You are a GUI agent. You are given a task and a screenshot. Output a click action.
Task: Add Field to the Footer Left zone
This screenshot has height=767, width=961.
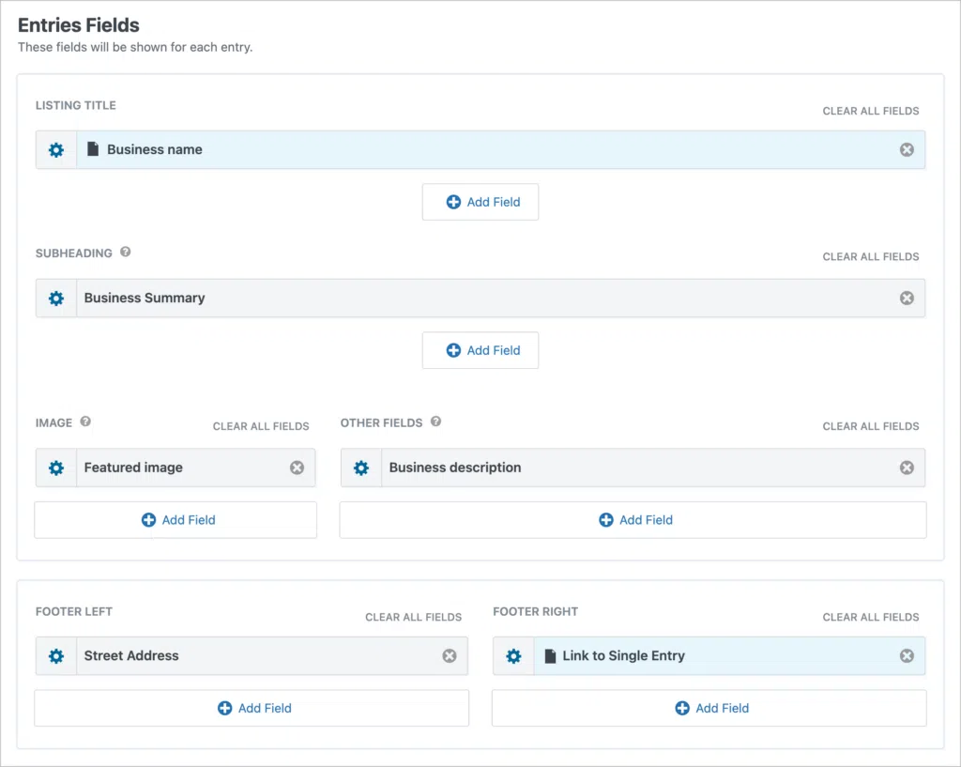(252, 708)
